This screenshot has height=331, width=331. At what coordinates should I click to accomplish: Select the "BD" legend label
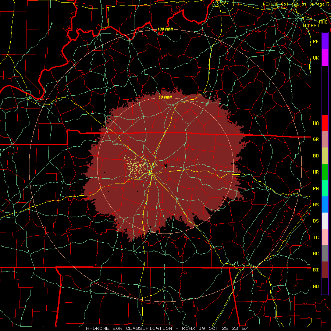[x=316, y=156]
